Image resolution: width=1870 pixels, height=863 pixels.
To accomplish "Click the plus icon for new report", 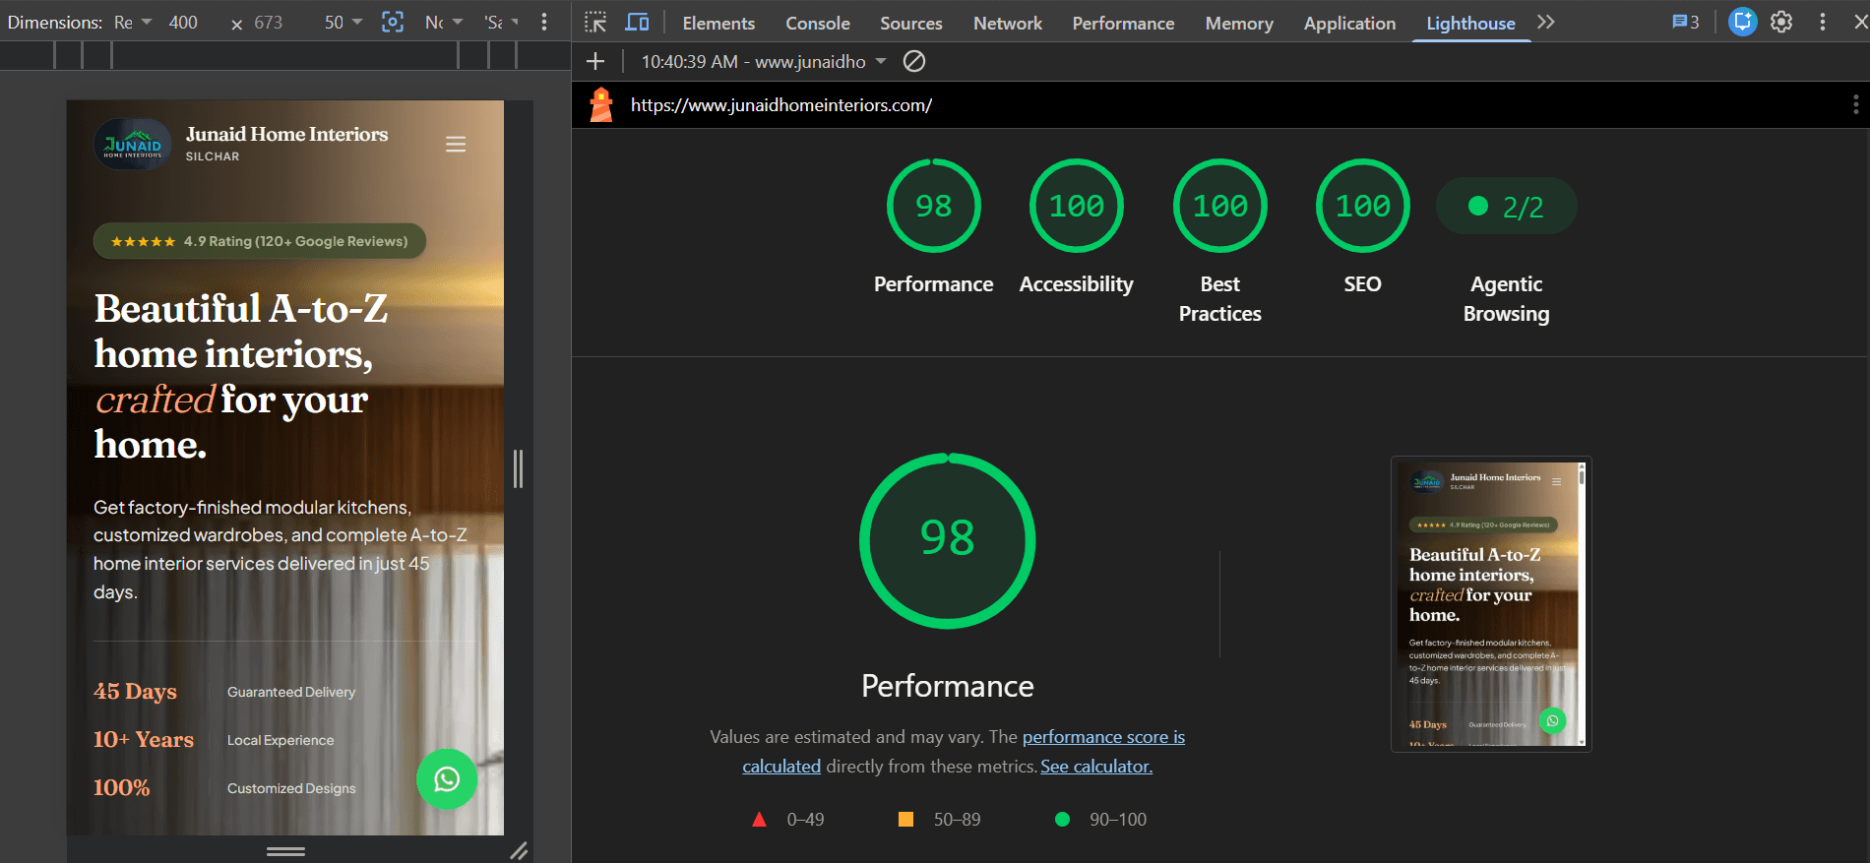I will click(x=595, y=62).
